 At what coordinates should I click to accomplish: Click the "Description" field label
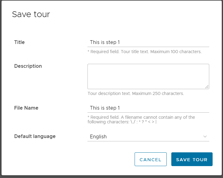pyautogui.click(x=28, y=66)
